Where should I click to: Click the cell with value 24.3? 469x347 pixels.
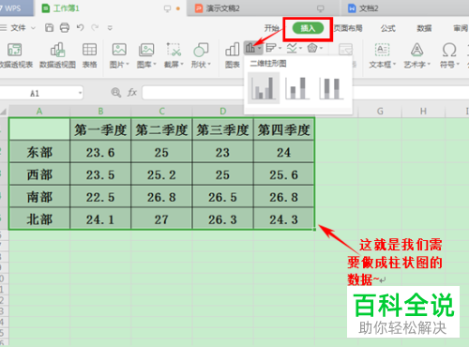pyautogui.click(x=284, y=219)
